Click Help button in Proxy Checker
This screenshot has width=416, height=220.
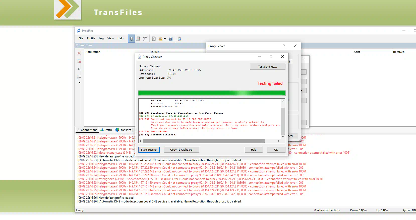click(x=254, y=150)
